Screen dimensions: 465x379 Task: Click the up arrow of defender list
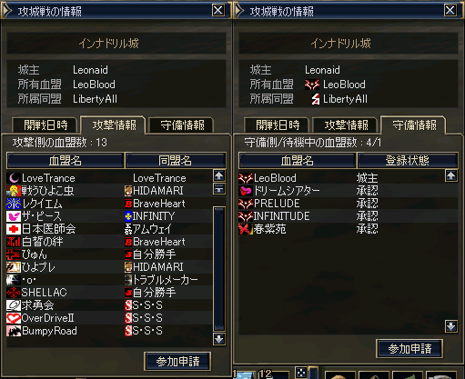(451, 175)
